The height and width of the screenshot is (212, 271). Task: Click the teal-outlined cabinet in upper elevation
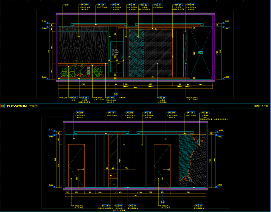point(117,57)
